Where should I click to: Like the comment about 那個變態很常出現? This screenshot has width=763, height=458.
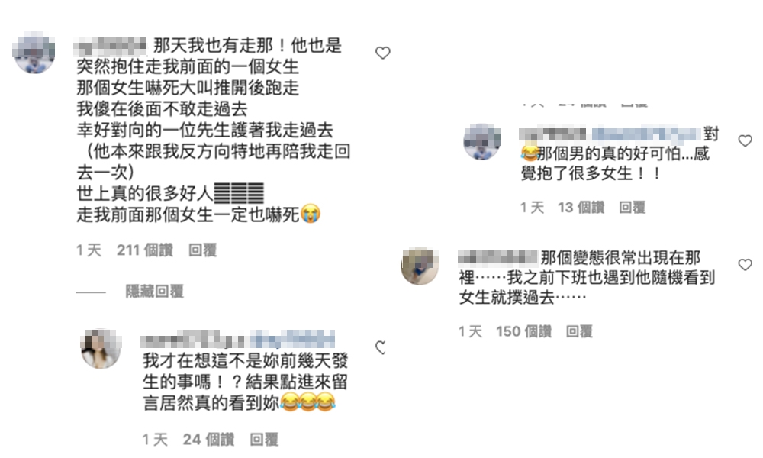(745, 265)
